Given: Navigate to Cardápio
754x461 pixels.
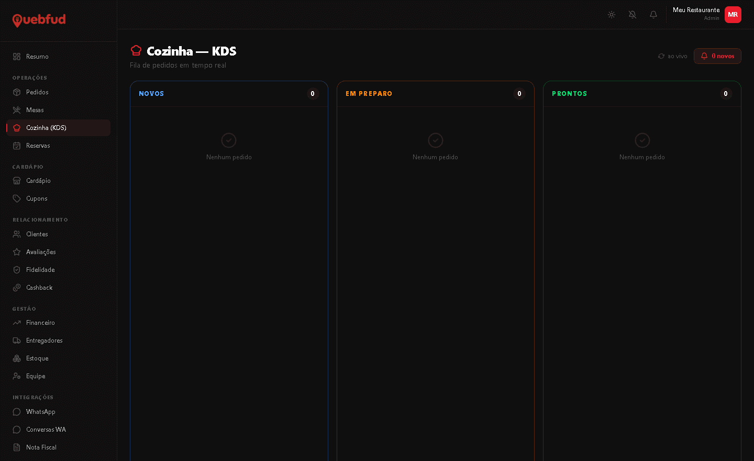Looking at the screenshot, I should [x=58, y=181].
